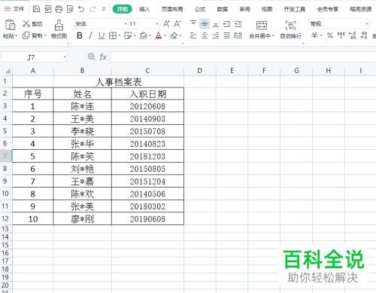Select column C header

(147, 71)
